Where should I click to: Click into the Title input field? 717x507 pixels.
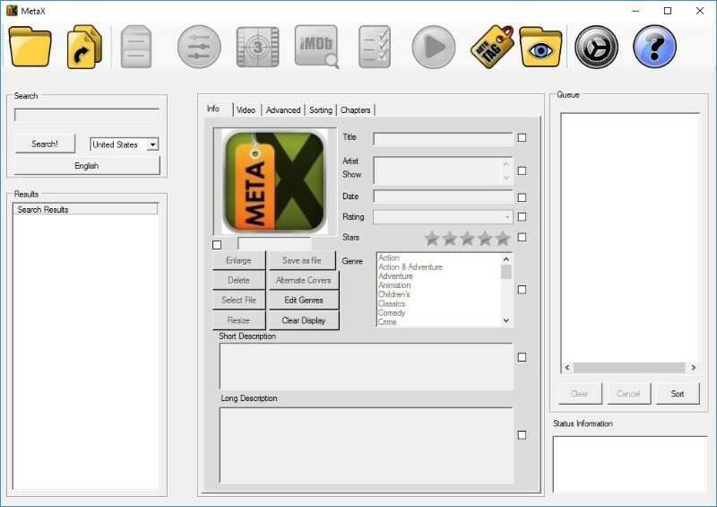coord(443,139)
